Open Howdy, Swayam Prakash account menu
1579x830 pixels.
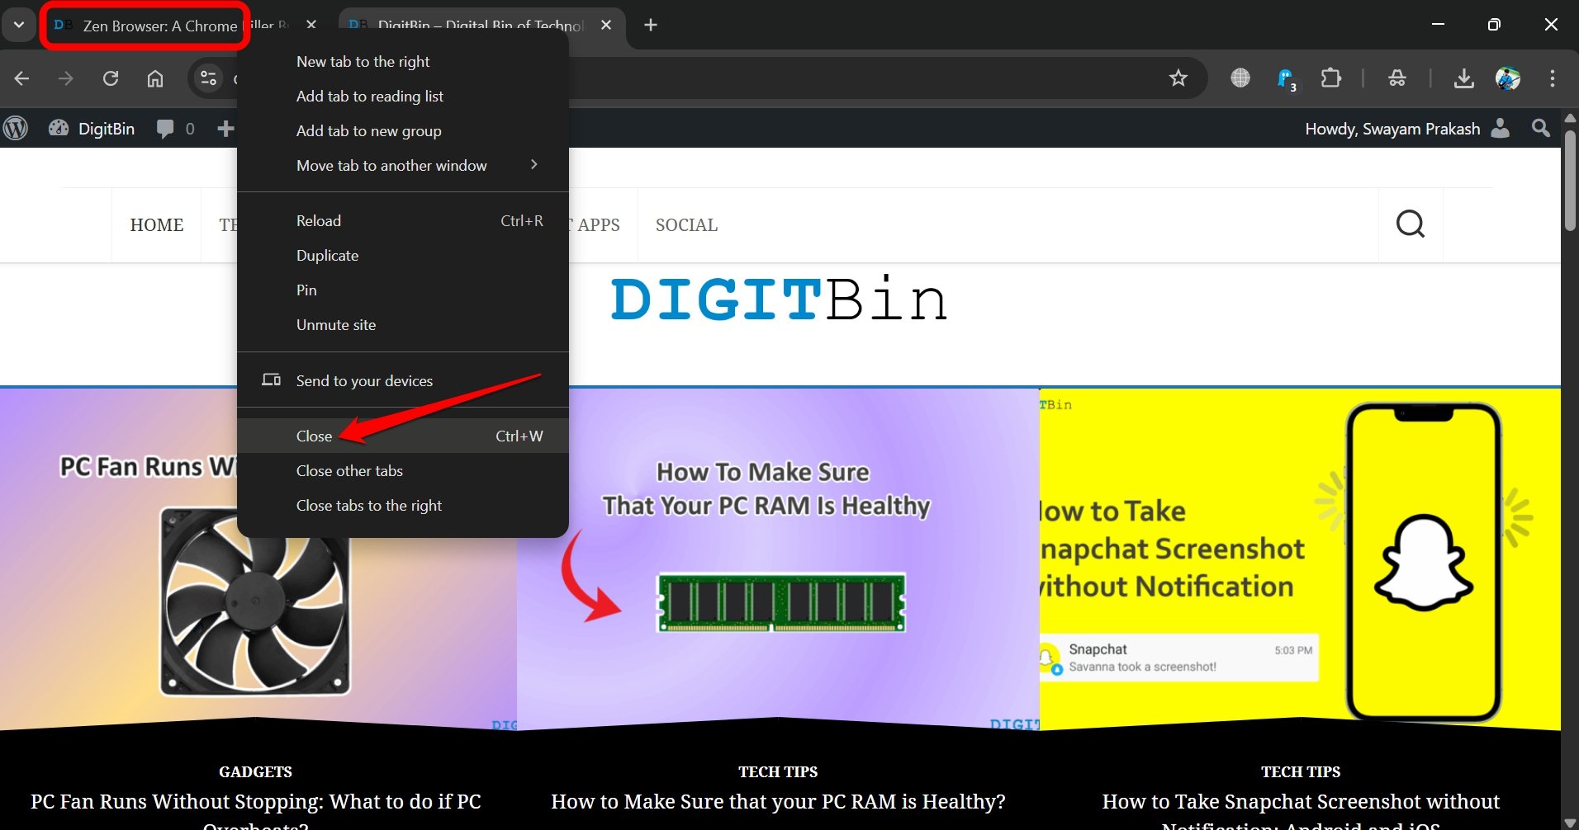pos(1407,129)
